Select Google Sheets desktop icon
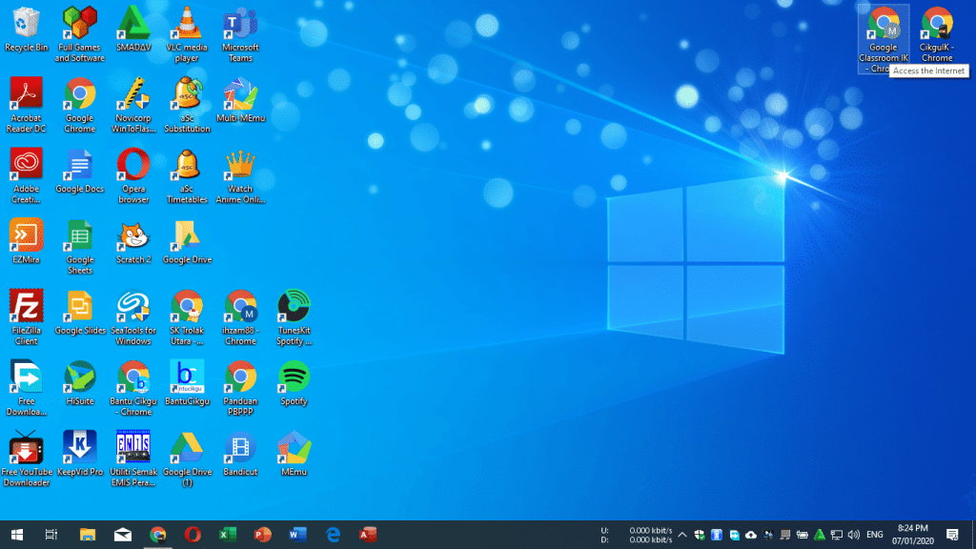Image resolution: width=976 pixels, height=549 pixels. tap(80, 247)
